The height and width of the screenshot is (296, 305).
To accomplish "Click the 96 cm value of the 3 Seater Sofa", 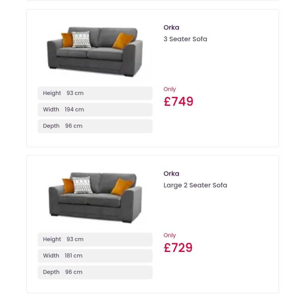I will [74, 126].
